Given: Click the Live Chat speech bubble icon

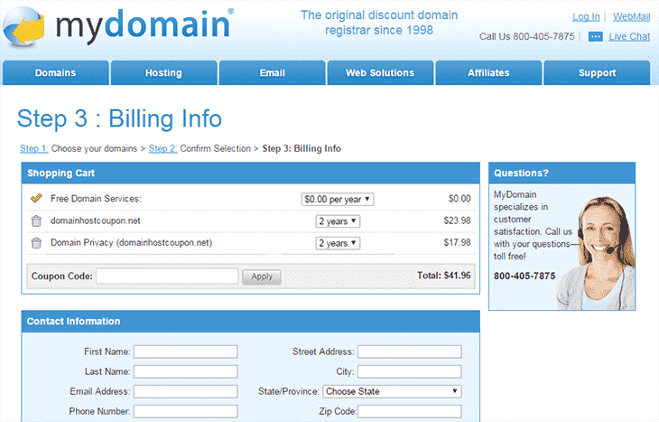Looking at the screenshot, I should (x=595, y=37).
